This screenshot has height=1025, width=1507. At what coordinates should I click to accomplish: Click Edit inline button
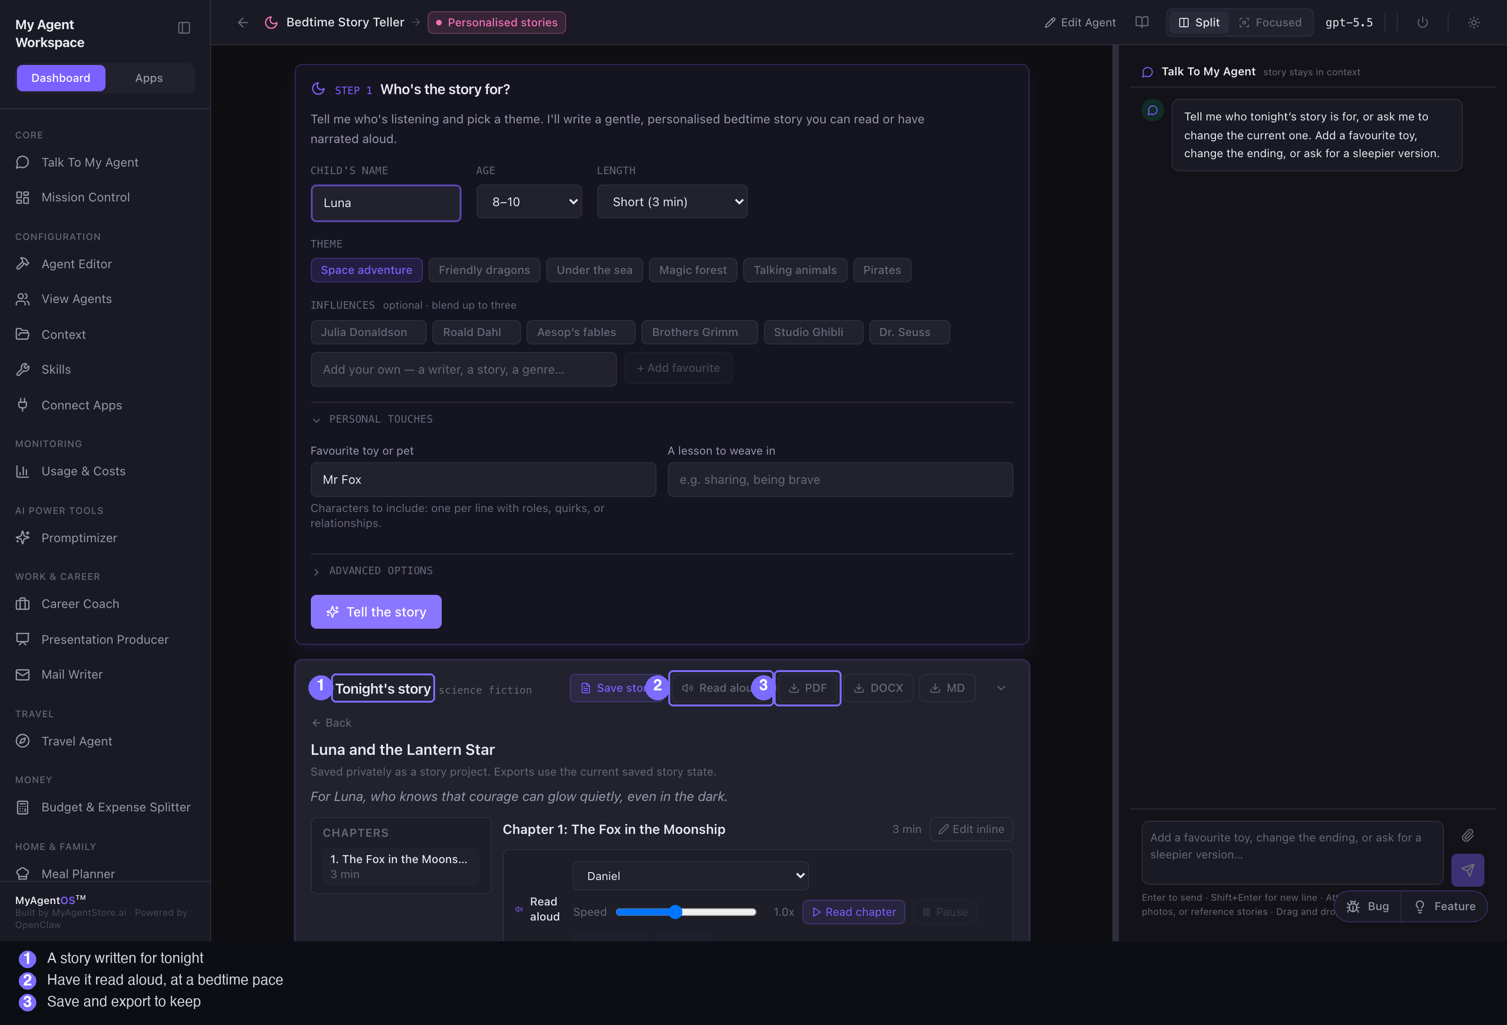coord(972,829)
